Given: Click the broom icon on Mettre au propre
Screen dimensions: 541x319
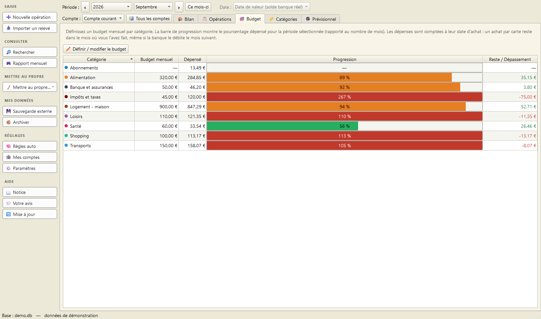Looking at the screenshot, I should [8, 87].
